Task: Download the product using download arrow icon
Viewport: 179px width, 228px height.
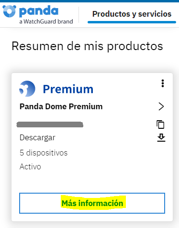Action: (x=161, y=138)
